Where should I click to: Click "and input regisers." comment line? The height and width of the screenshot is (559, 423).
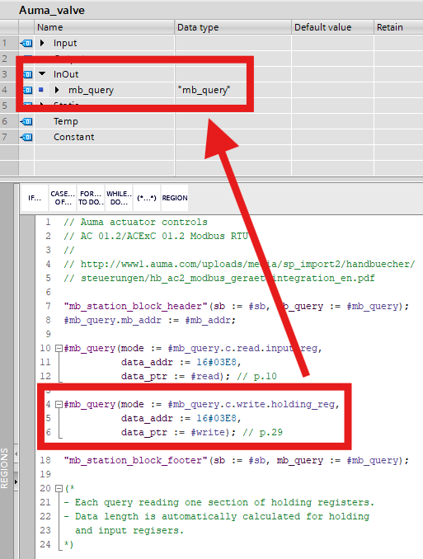click(129, 530)
